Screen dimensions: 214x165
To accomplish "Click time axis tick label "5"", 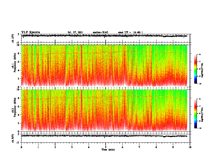I will 106,147.
